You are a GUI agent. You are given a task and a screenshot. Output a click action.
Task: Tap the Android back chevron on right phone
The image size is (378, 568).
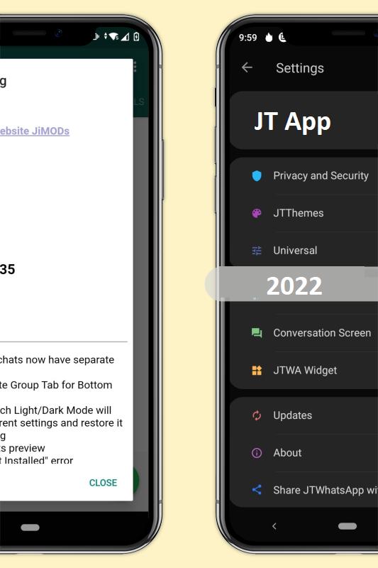coord(274,526)
